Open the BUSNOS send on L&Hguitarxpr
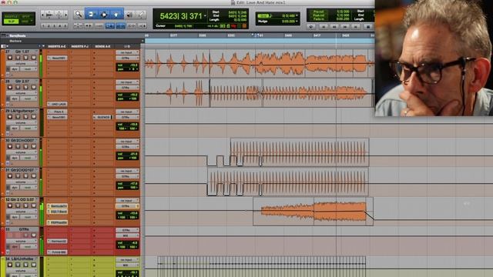Screen dimensions: 493x277 click(102, 117)
